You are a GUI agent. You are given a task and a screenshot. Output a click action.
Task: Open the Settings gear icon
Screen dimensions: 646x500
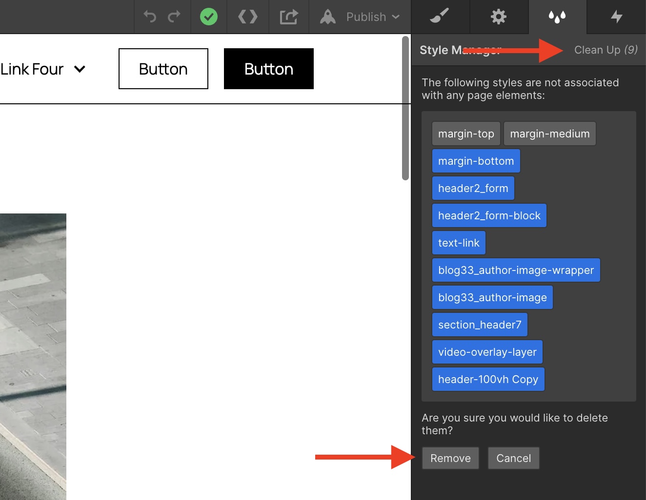click(x=499, y=17)
